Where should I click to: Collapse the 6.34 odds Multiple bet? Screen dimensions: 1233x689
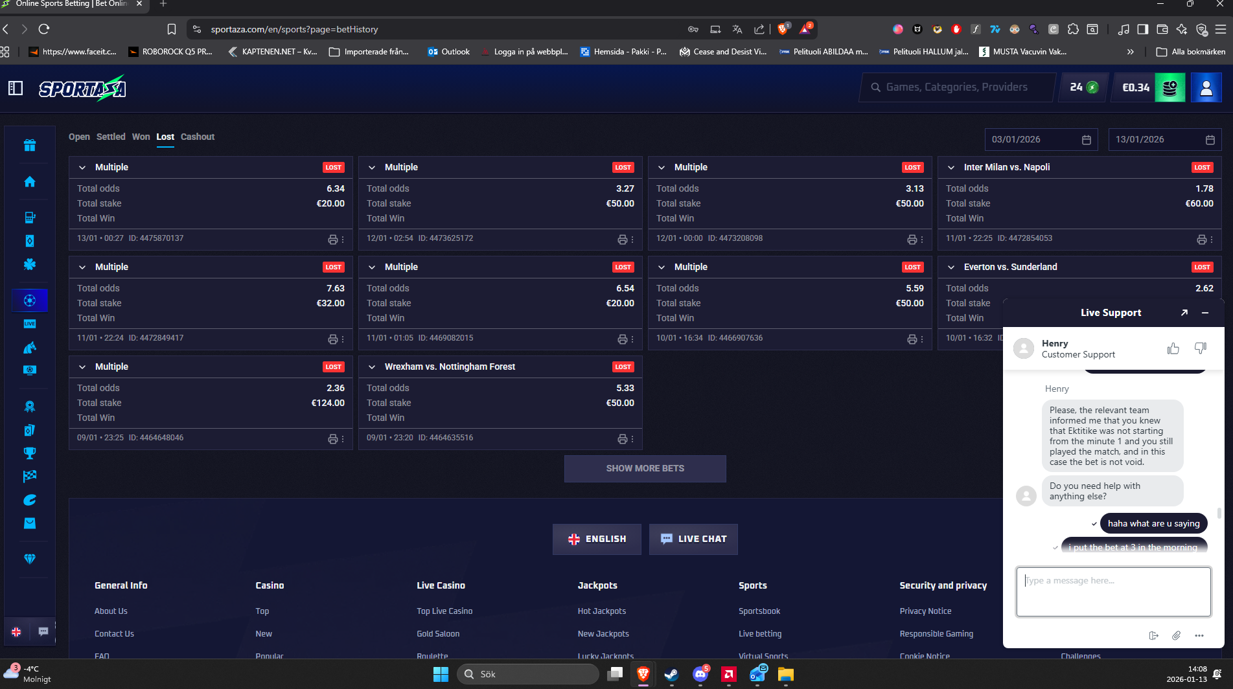pyautogui.click(x=82, y=167)
